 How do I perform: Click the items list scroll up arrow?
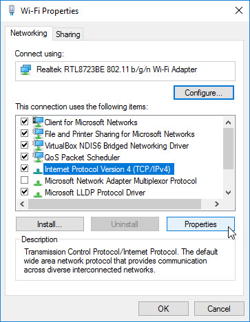pyautogui.click(x=228, y=122)
